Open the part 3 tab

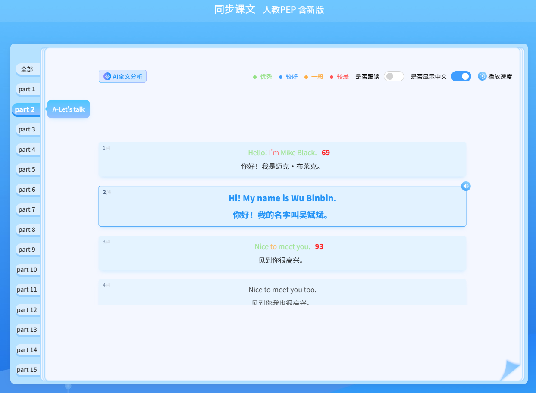[x=27, y=129]
